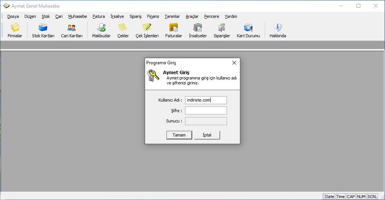This screenshot has height=200, width=385.
Task: Open the Dosya menu
Action: coord(13,16)
